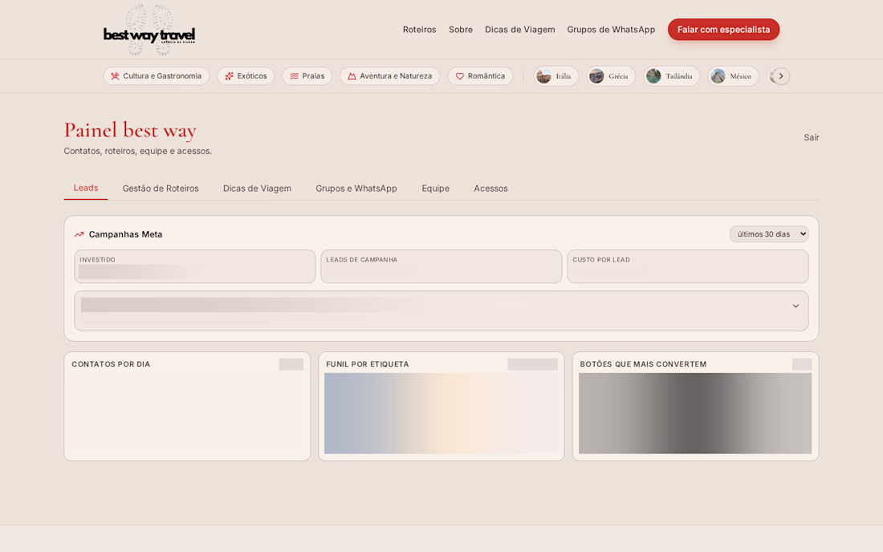Select the Tailândia destination thumbnail

[653, 76]
